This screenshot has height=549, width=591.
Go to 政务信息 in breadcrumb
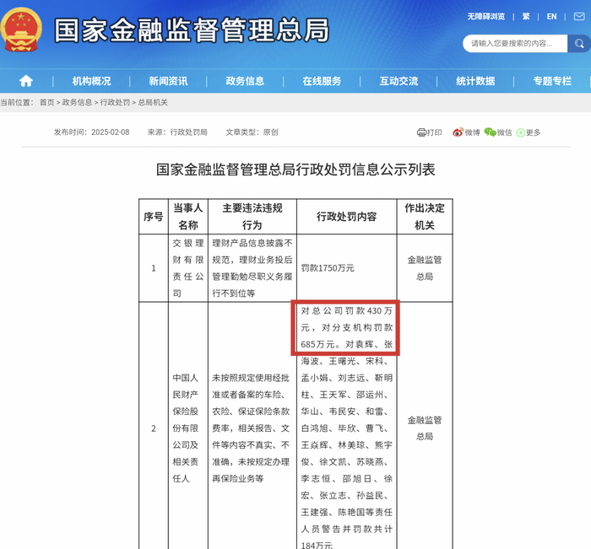(77, 102)
